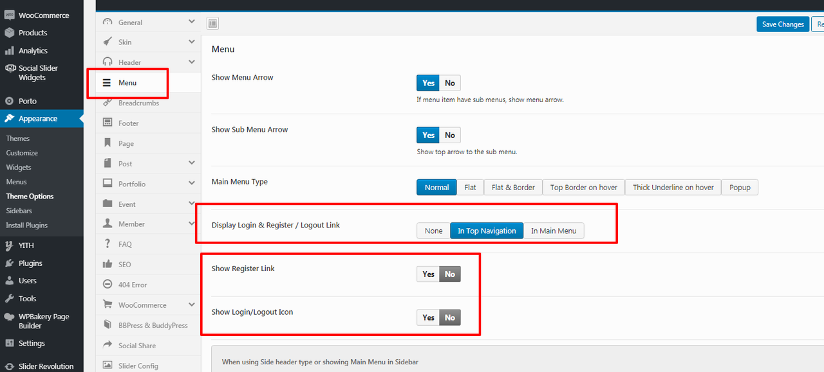Image resolution: width=824 pixels, height=372 pixels.
Task: Click the Plugins plug icon
Action: click(10, 263)
